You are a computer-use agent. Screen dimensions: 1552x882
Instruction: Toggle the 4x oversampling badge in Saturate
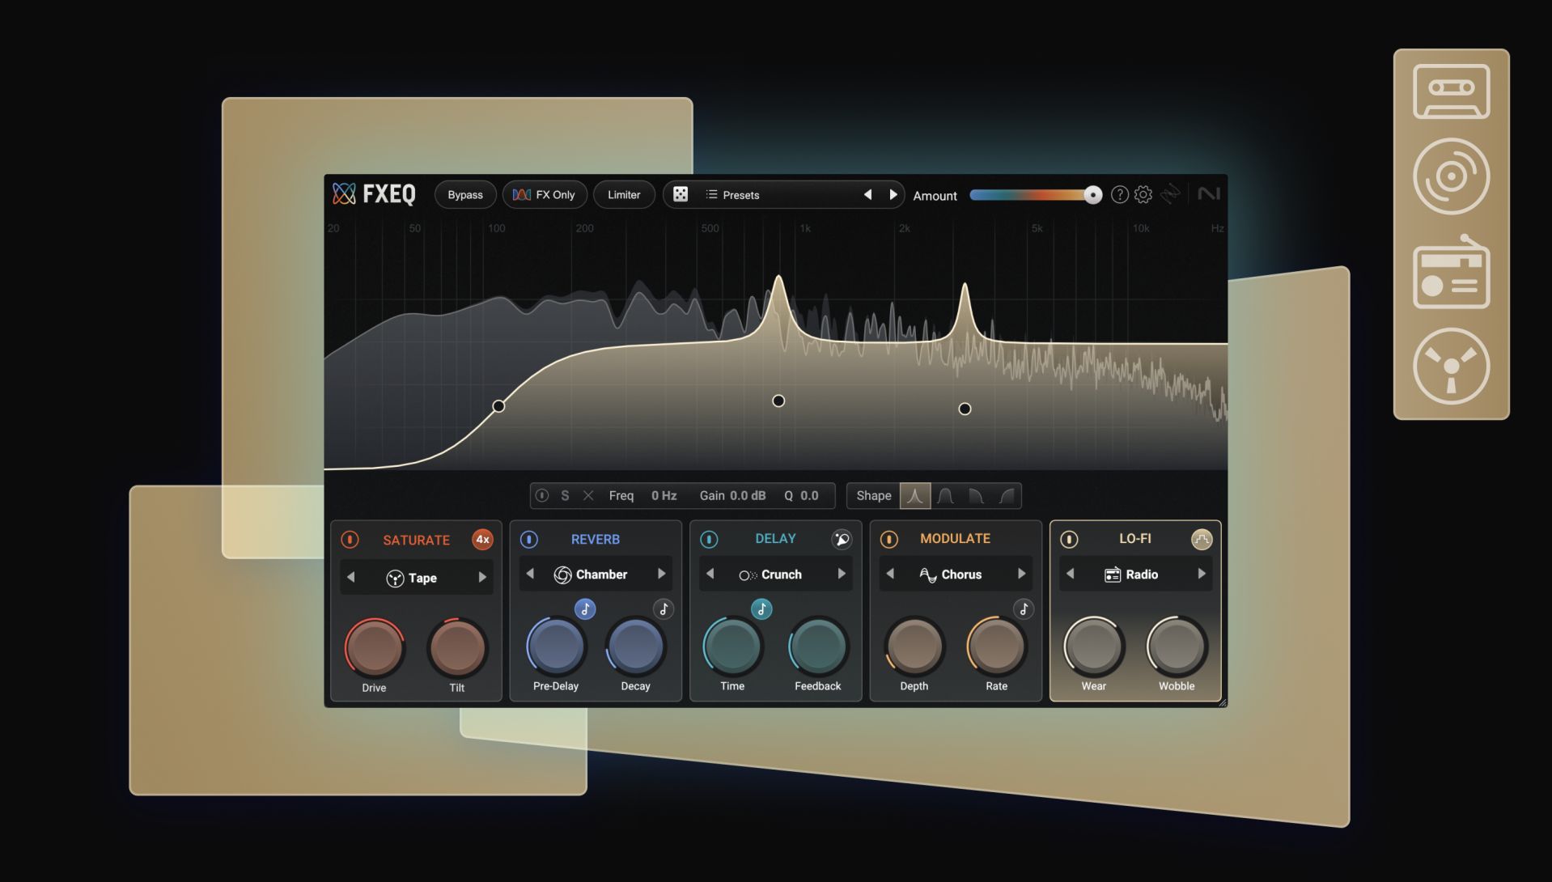482,540
